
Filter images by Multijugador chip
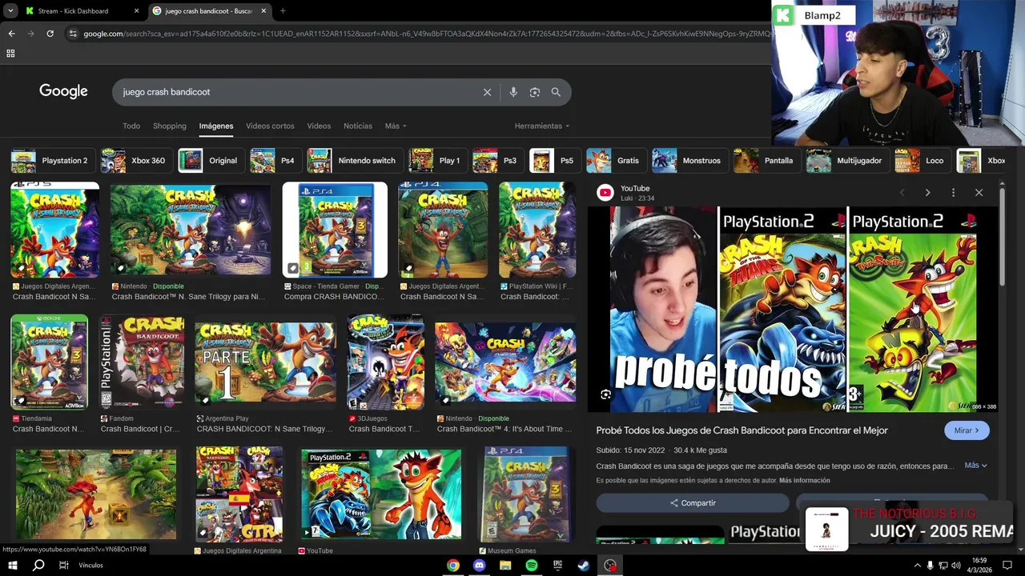pyautogui.click(x=846, y=161)
